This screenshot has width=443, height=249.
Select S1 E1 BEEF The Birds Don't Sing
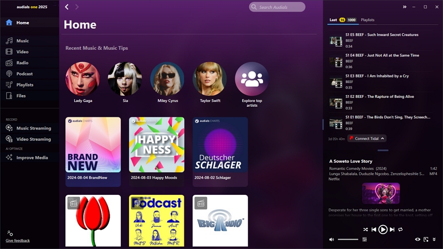click(380, 123)
